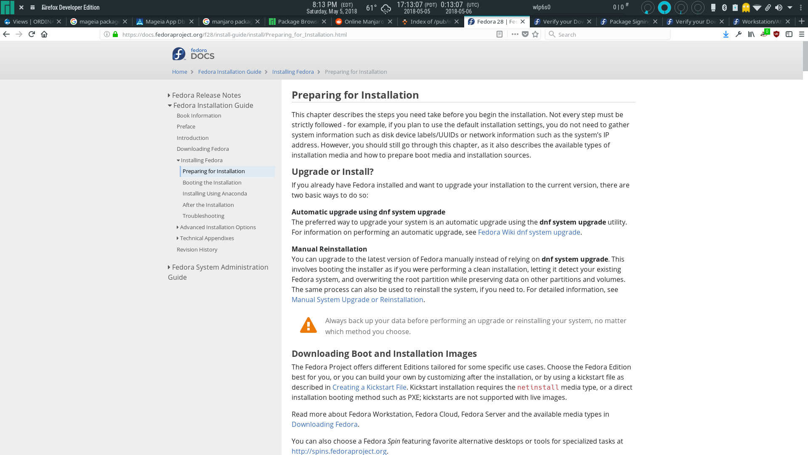The width and height of the screenshot is (808, 455).
Task: Open Installing Fedora breadcrumb link
Action: 292,72
